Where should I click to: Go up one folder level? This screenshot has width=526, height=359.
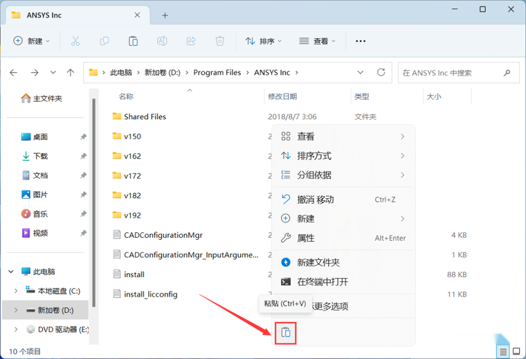pyautogui.click(x=71, y=73)
